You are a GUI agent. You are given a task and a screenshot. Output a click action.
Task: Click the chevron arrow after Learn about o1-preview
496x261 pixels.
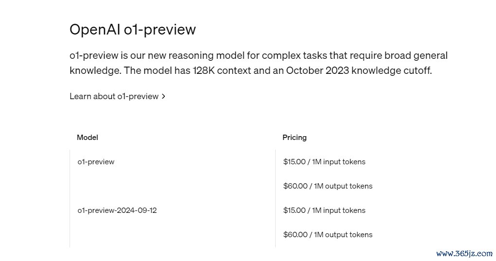[163, 96]
